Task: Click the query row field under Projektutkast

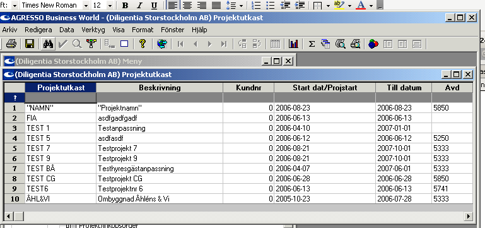Action: tap(61, 98)
